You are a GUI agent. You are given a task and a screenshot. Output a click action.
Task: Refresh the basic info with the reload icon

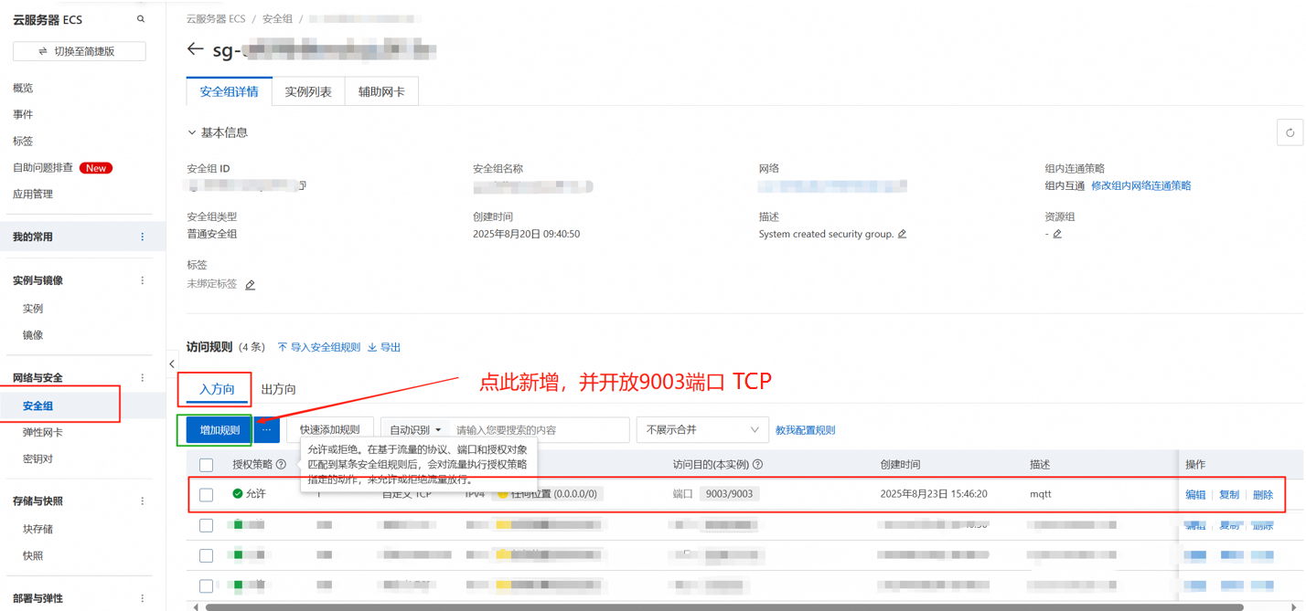click(1290, 132)
